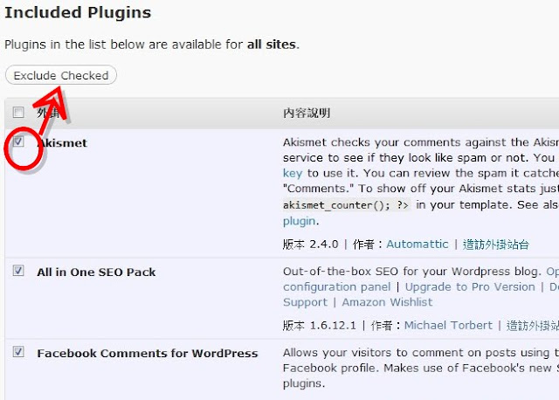Click the Included Plugins heading
The height and width of the screenshot is (400, 559).
78,12
